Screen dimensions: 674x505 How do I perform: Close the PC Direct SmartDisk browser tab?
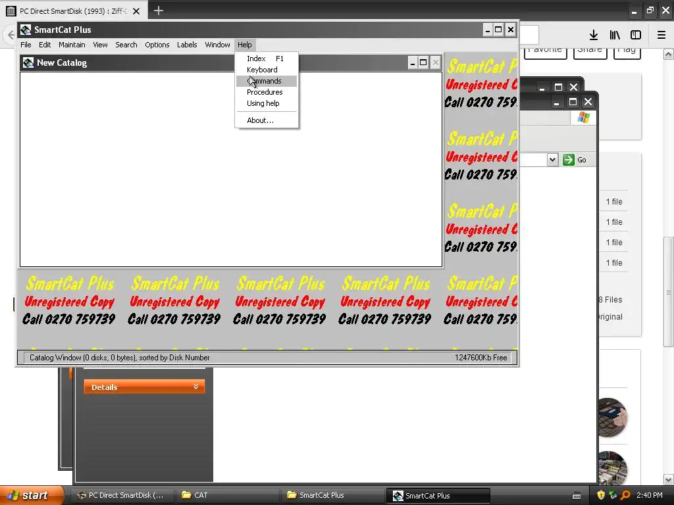[136, 11]
